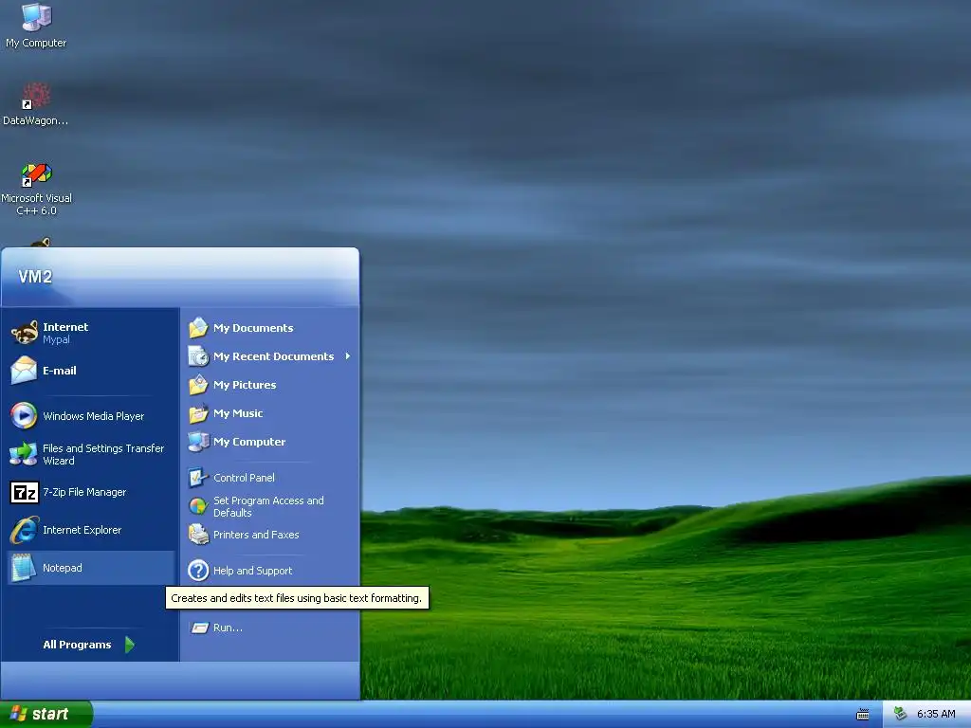Click the 6:35 AM clock
The width and height of the screenshot is (971, 728).
point(936,714)
